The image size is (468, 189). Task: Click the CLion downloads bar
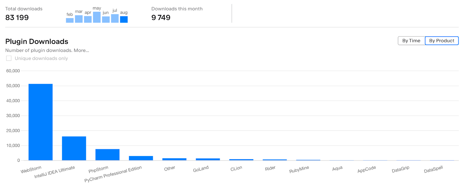[241, 160]
